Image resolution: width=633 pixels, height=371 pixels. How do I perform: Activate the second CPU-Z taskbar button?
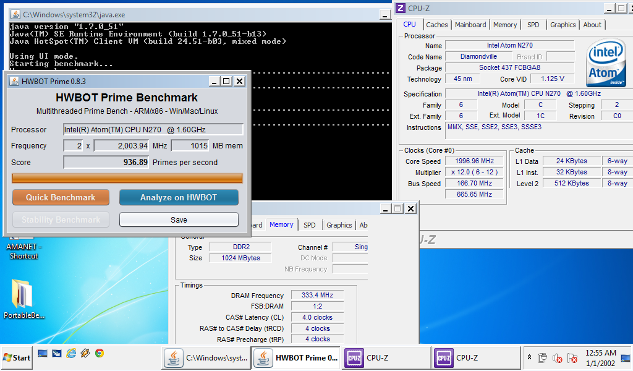pyautogui.click(x=476, y=357)
